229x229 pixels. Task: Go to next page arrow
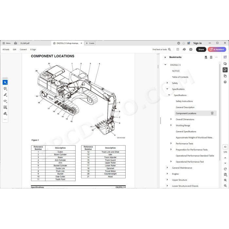point(225,163)
